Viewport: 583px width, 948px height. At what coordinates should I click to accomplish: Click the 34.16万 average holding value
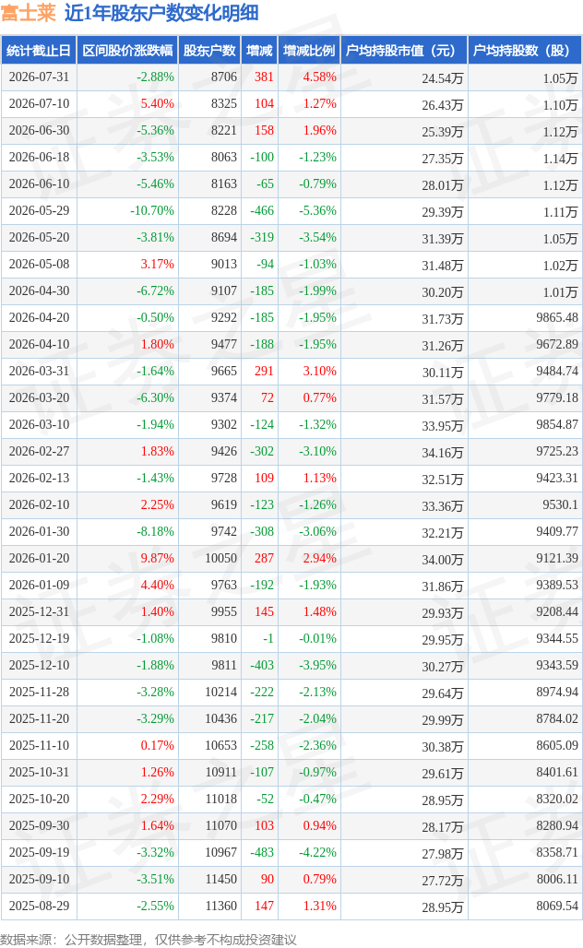pyautogui.click(x=442, y=452)
